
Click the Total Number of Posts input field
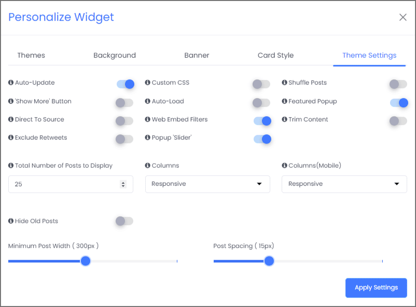[71, 184]
